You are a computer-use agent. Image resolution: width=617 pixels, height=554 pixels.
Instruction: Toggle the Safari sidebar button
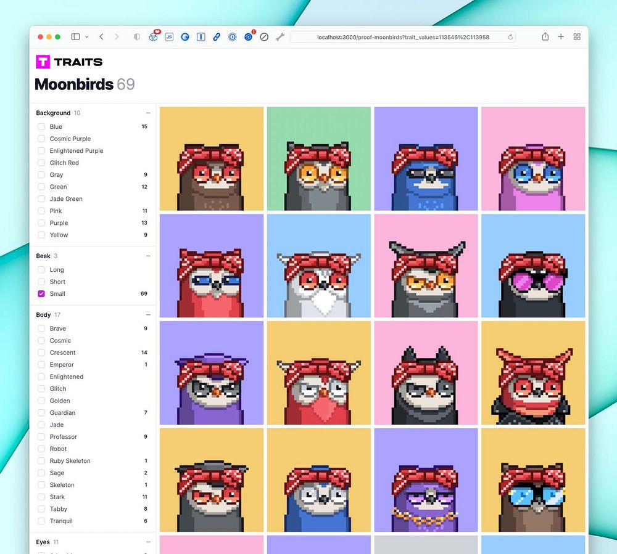pos(75,36)
